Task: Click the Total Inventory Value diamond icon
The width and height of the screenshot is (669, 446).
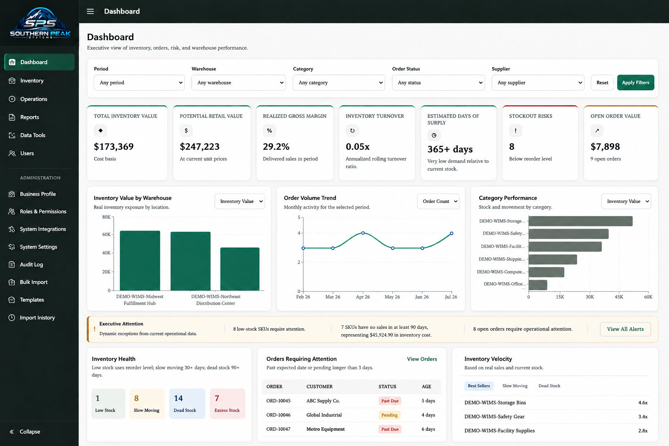Action: 101,131
